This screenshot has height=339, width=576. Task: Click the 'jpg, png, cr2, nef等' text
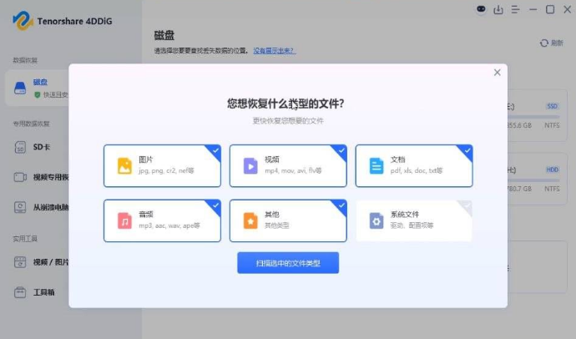click(x=166, y=171)
